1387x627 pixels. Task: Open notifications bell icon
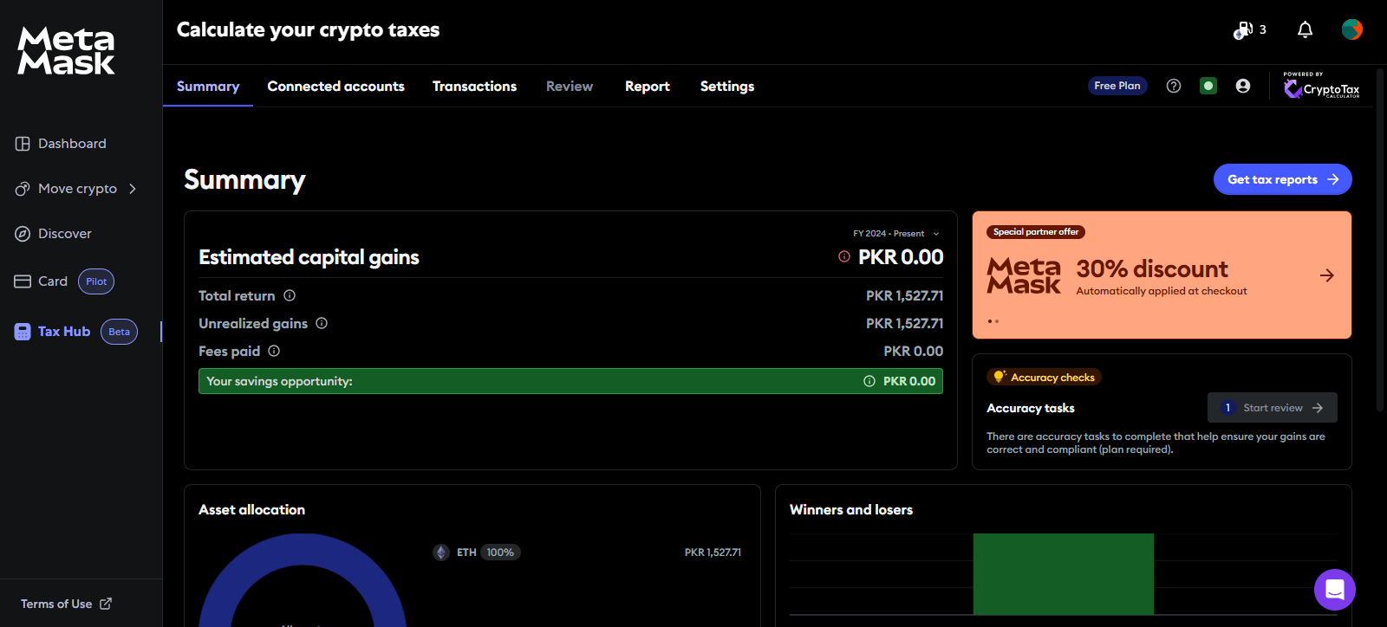pos(1305,30)
